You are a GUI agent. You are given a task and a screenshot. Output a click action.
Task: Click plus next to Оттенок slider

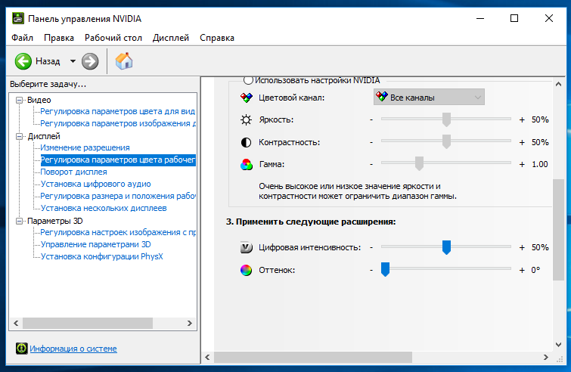point(522,270)
